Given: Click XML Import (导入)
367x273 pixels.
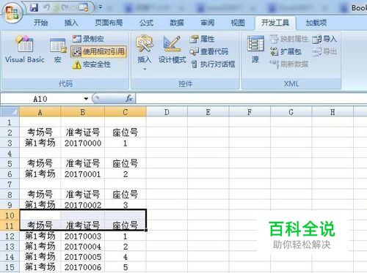Looking at the screenshot, I should [324, 39].
